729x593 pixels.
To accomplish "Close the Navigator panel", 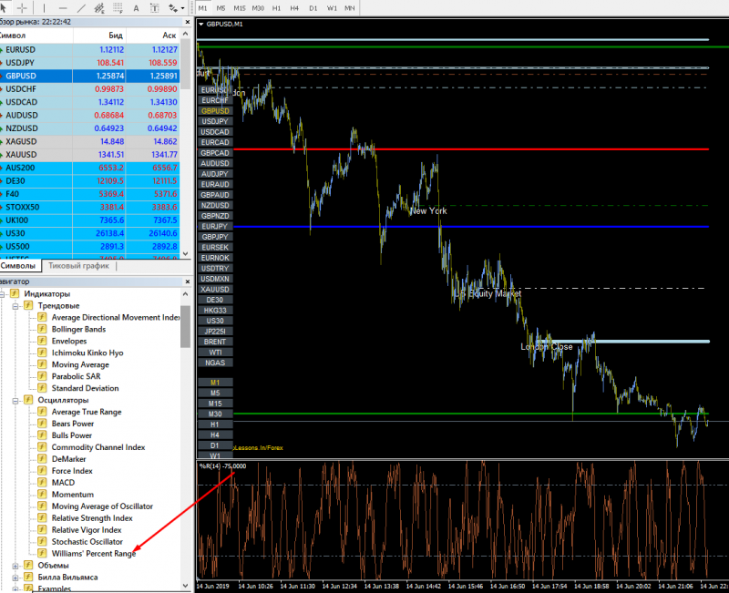I will (x=188, y=281).
